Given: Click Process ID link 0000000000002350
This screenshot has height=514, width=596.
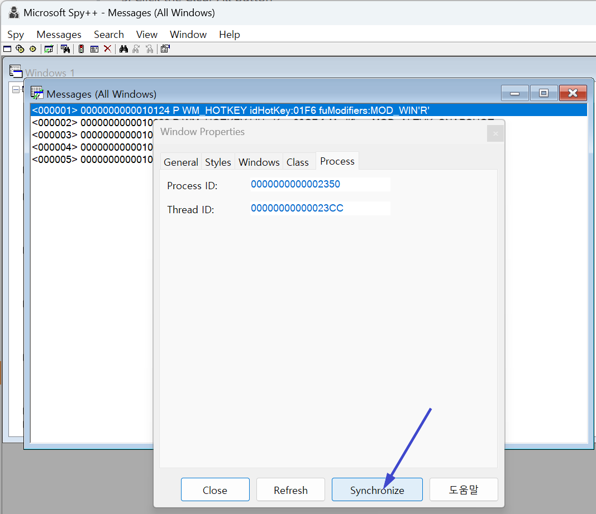Looking at the screenshot, I should pos(295,184).
